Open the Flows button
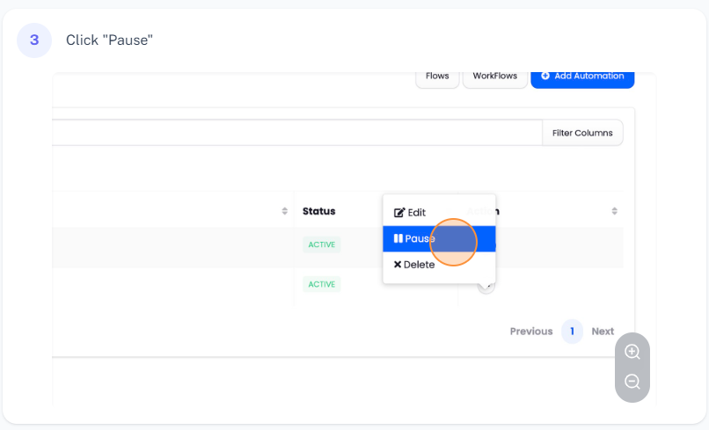This screenshot has height=430, width=709. point(437,77)
